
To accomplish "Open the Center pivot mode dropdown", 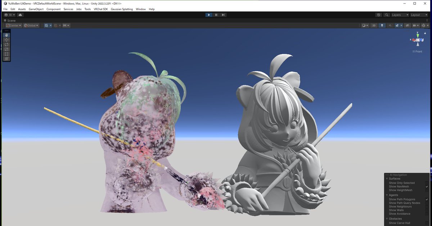I will 14,26.
